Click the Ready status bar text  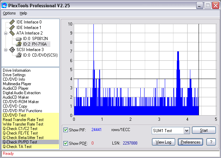8,154
